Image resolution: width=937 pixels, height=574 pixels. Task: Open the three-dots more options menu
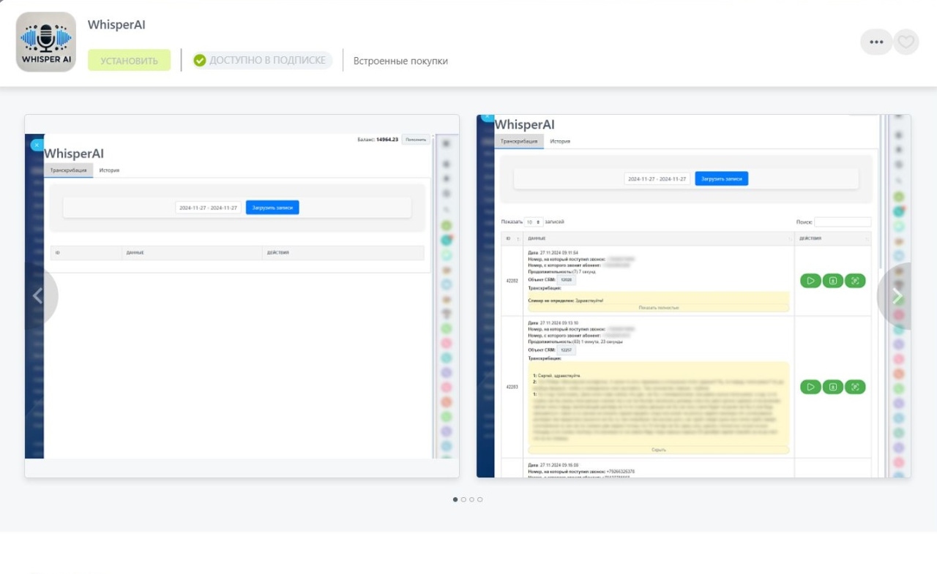(876, 42)
